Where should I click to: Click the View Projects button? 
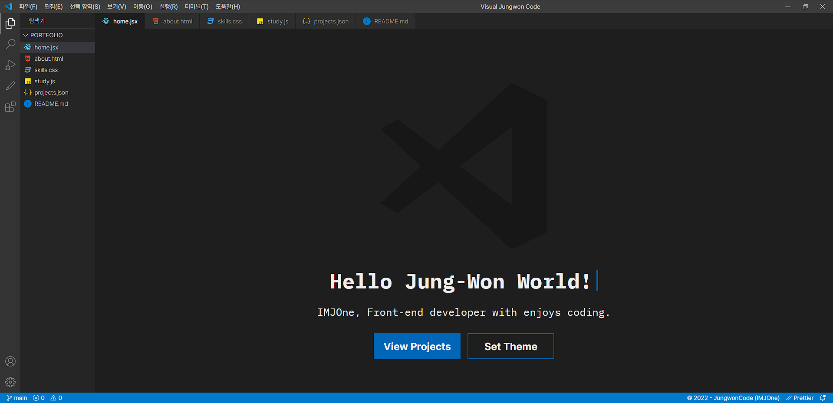417,346
